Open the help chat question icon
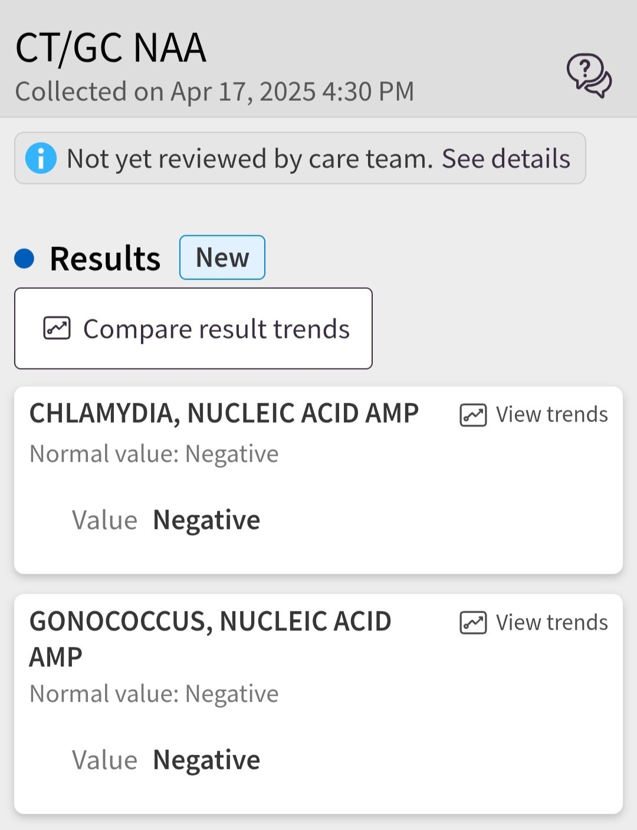The height and width of the screenshot is (830, 637). point(589,75)
